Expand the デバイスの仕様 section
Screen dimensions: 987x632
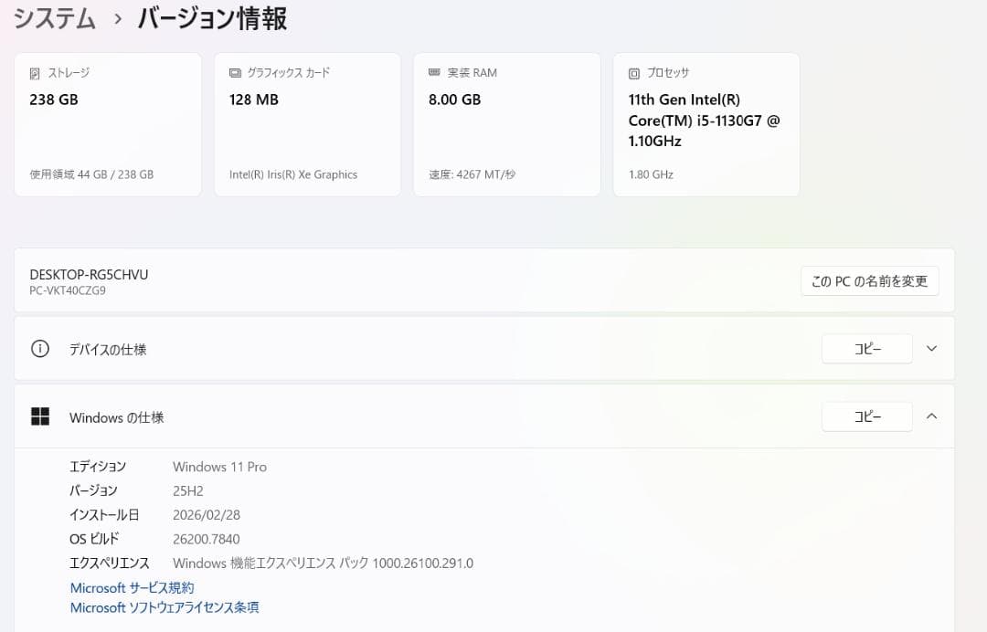[x=931, y=348]
